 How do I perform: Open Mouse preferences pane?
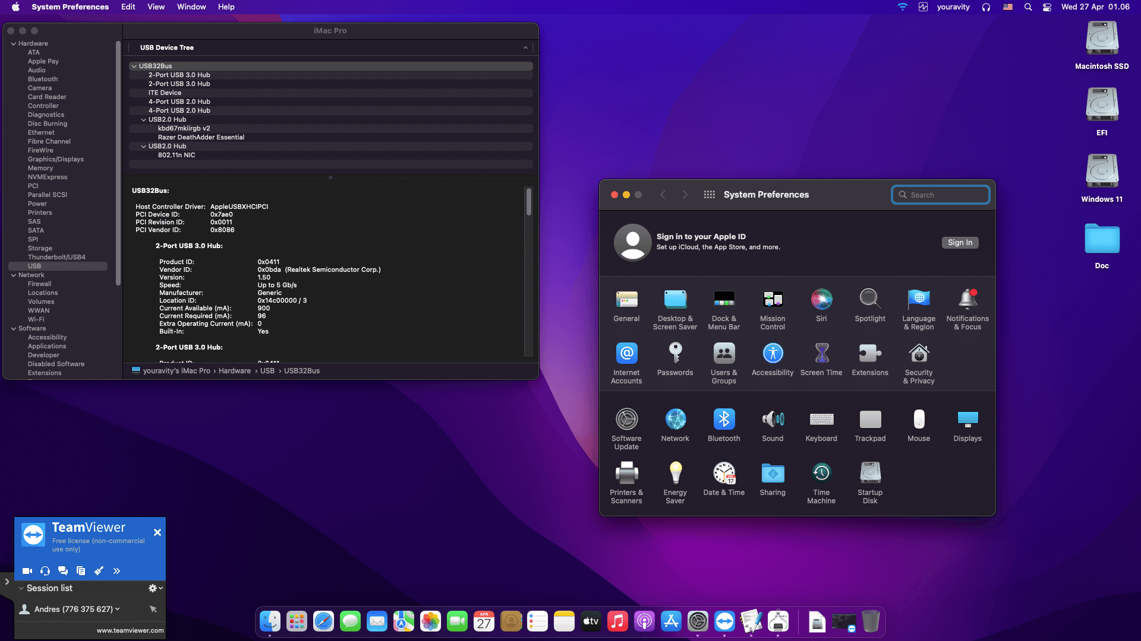919,426
